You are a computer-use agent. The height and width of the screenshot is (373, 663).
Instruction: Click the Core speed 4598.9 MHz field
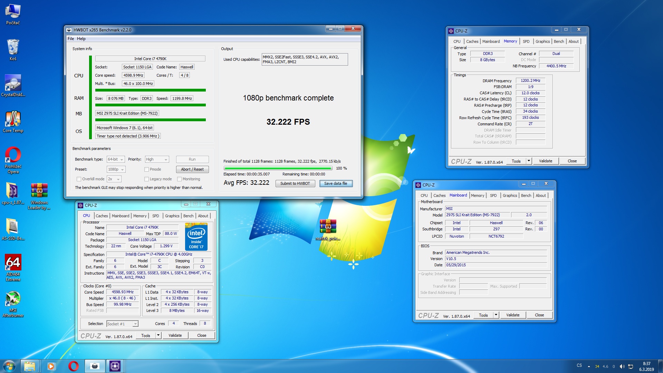coord(133,75)
